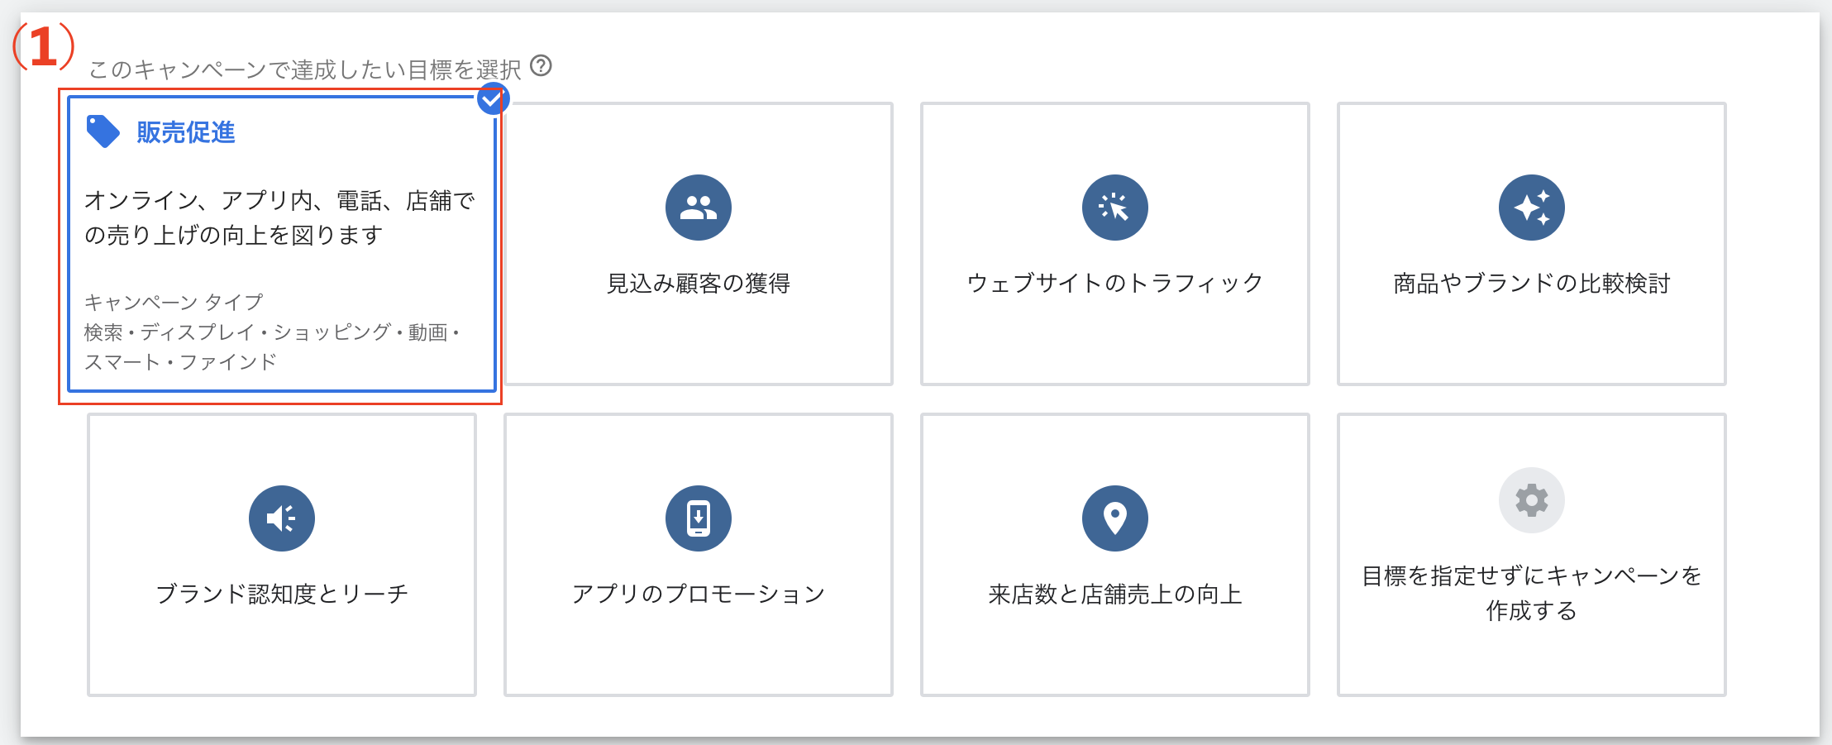
Task: Click the blue price tag icon
Action: (103, 131)
